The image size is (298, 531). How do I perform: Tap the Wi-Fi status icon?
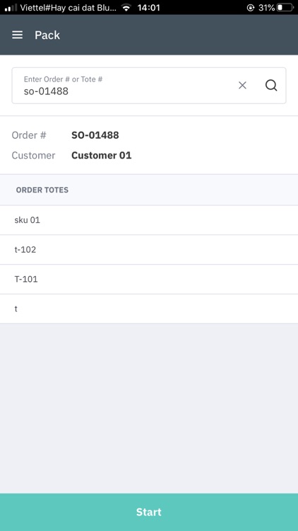pos(126,8)
